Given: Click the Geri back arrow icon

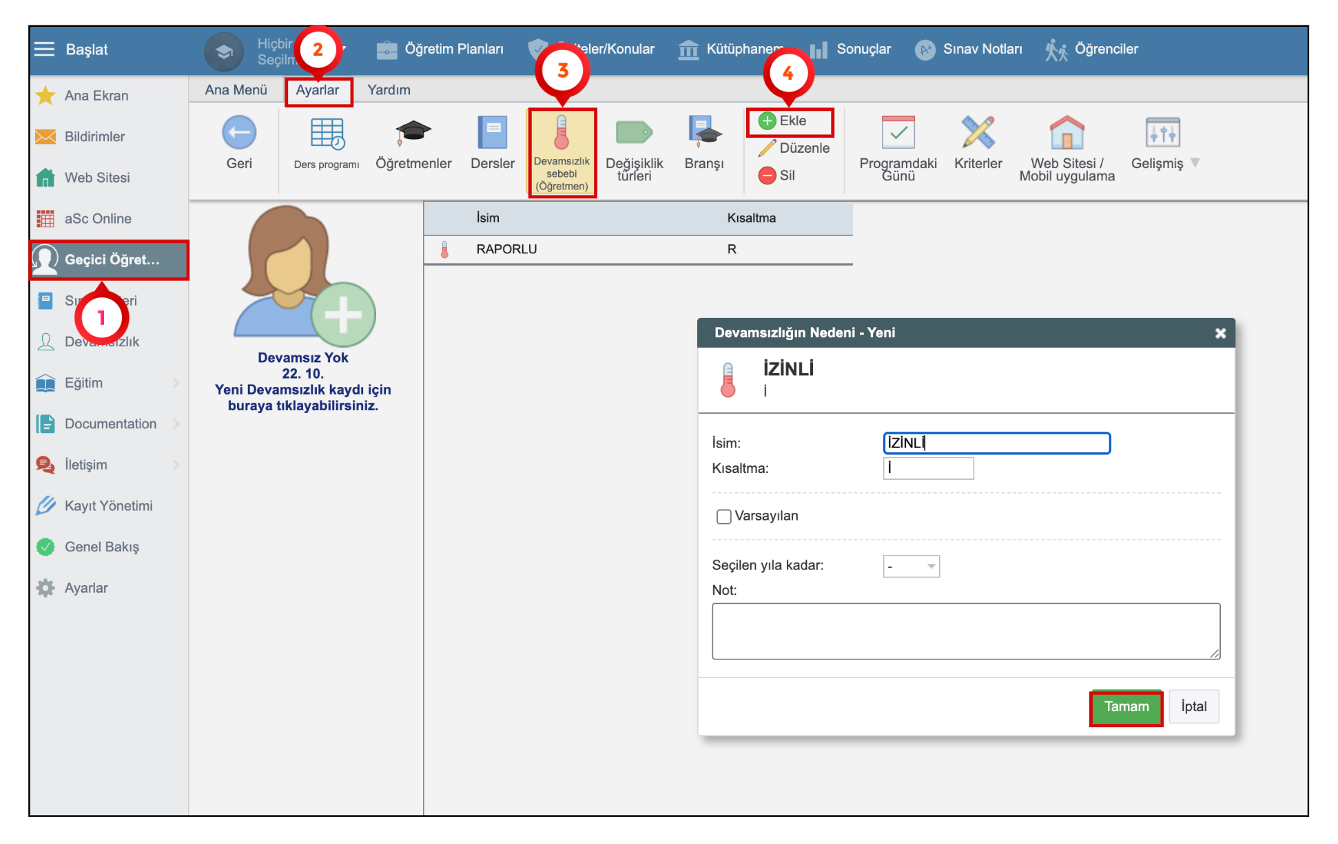Looking at the screenshot, I should click(239, 133).
